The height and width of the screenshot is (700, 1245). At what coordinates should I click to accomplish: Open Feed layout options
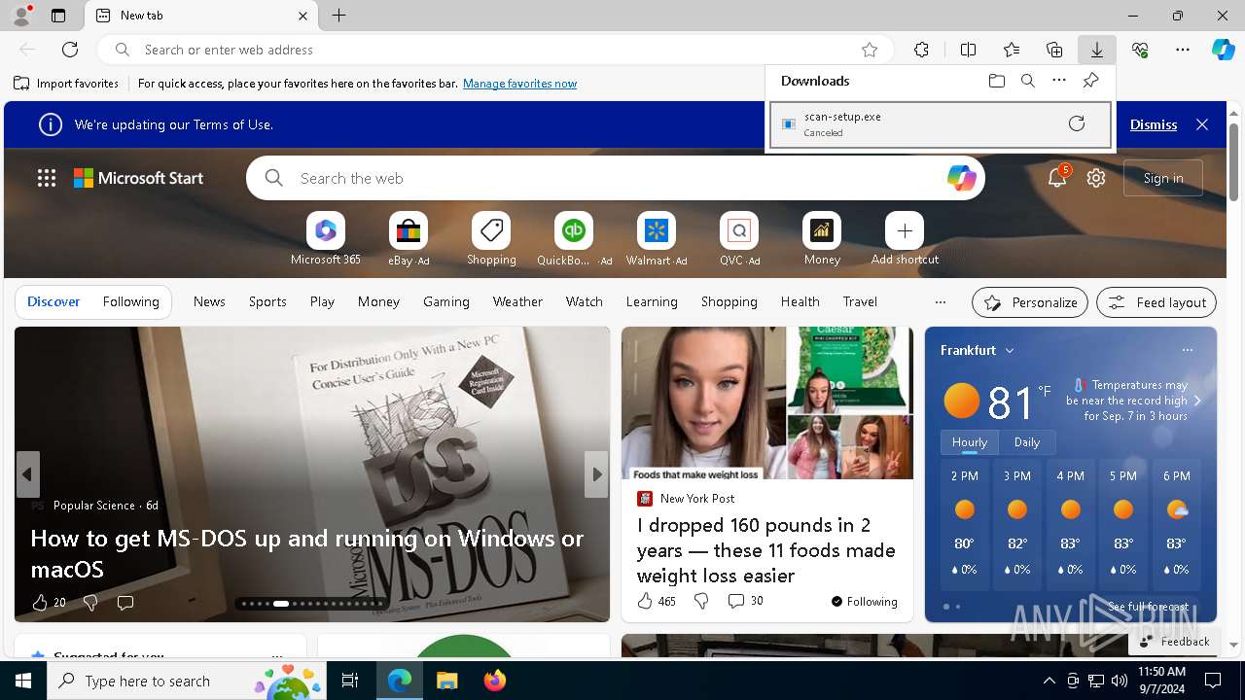pyautogui.click(x=1156, y=302)
